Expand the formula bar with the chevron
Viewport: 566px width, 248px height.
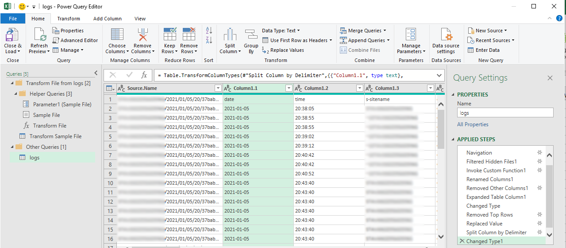pos(439,75)
